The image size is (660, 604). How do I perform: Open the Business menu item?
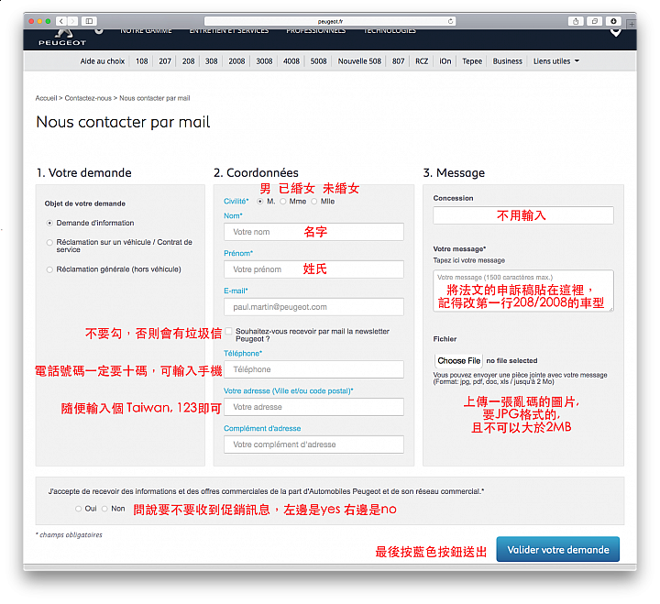tap(508, 61)
